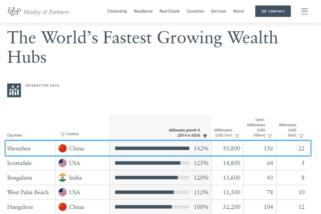Click the India flag beside Bengaluru

62,178
